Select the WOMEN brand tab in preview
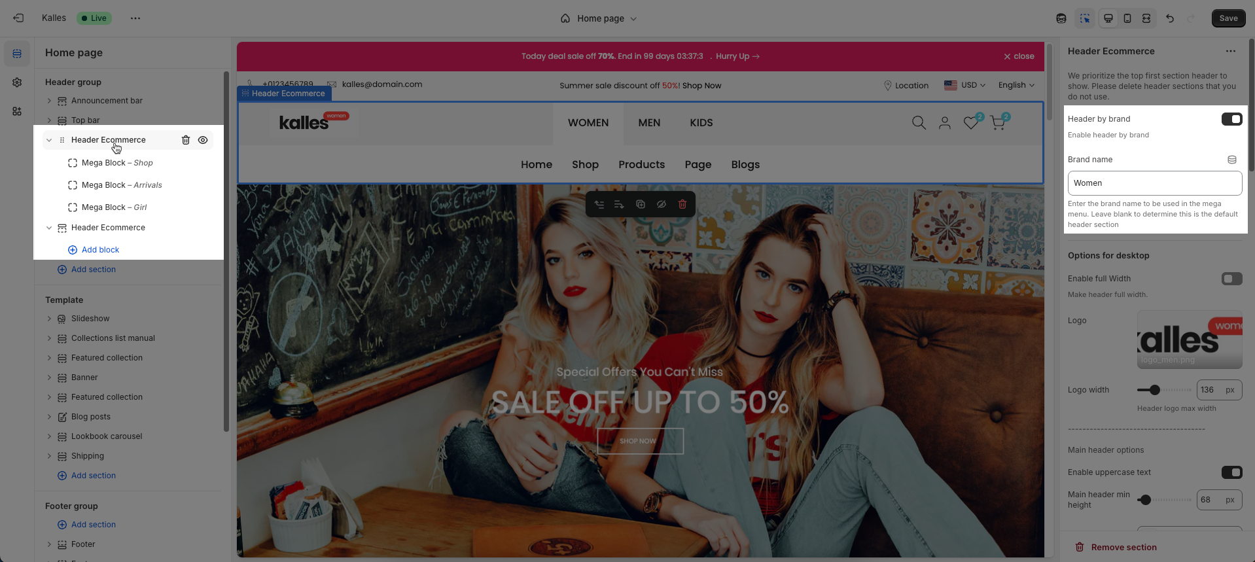 (588, 123)
